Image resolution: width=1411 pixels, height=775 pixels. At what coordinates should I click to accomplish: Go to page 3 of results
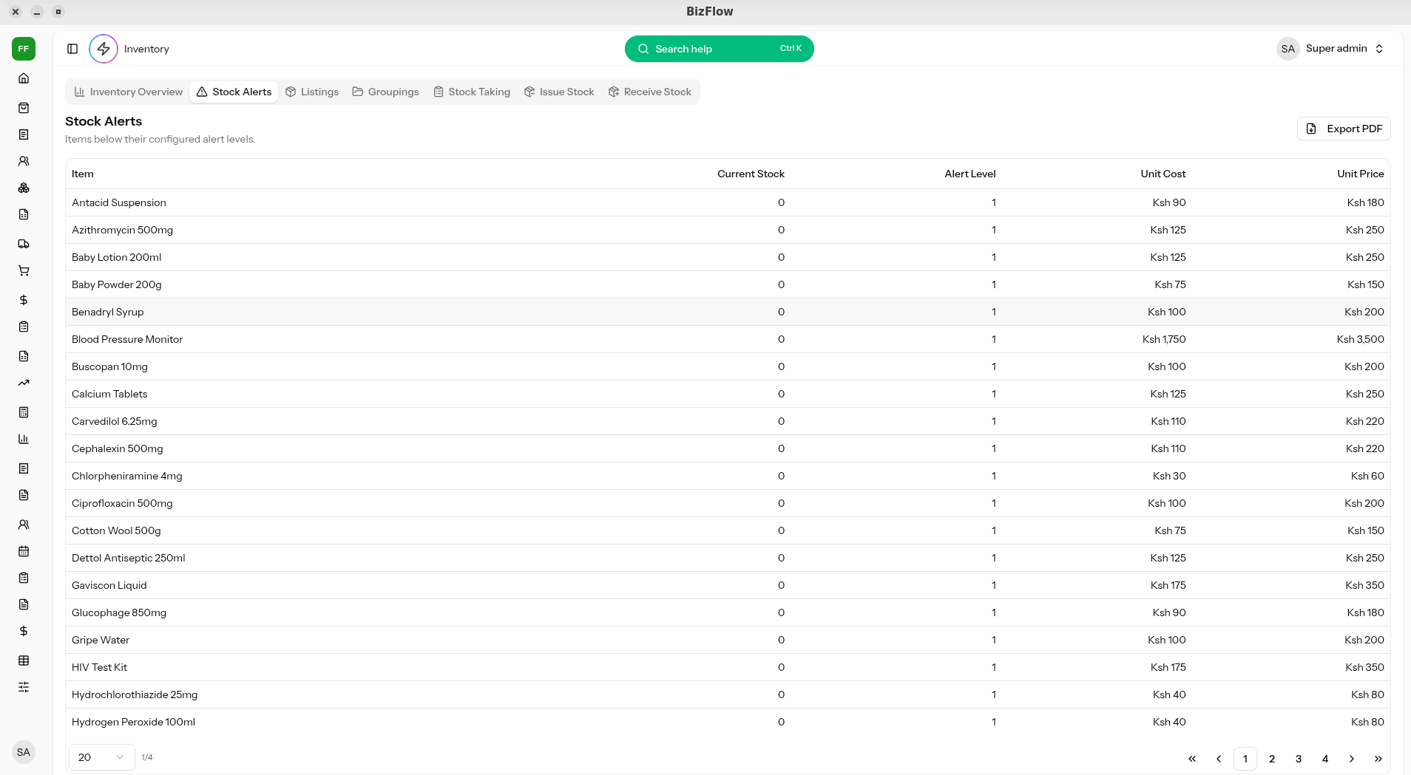(x=1299, y=759)
